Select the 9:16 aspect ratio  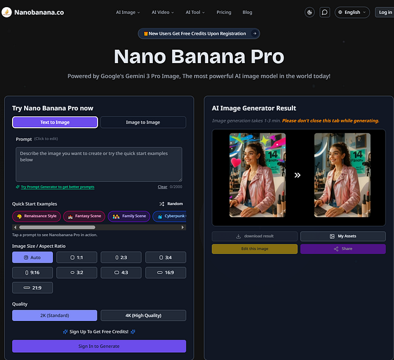point(32,272)
